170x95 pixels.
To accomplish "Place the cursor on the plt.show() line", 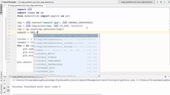I will click(x=24, y=62).
